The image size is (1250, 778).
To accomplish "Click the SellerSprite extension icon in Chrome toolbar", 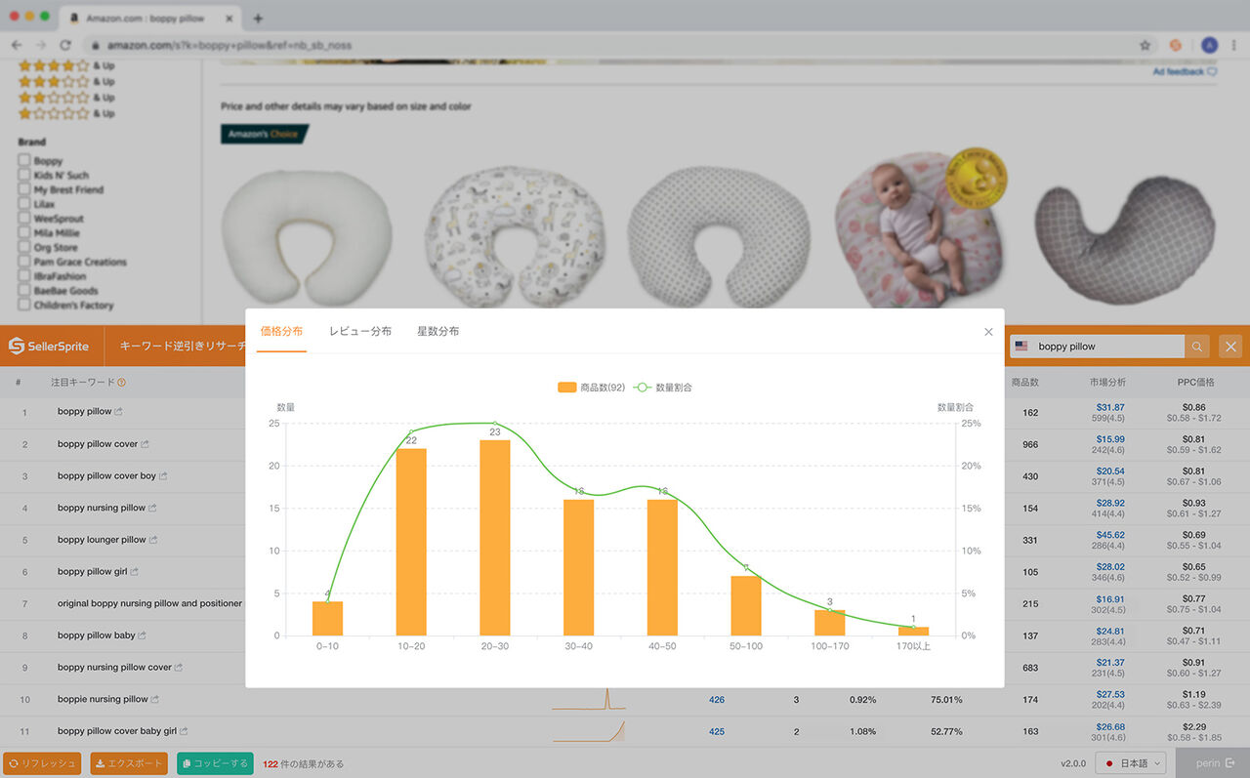I will 1177,45.
